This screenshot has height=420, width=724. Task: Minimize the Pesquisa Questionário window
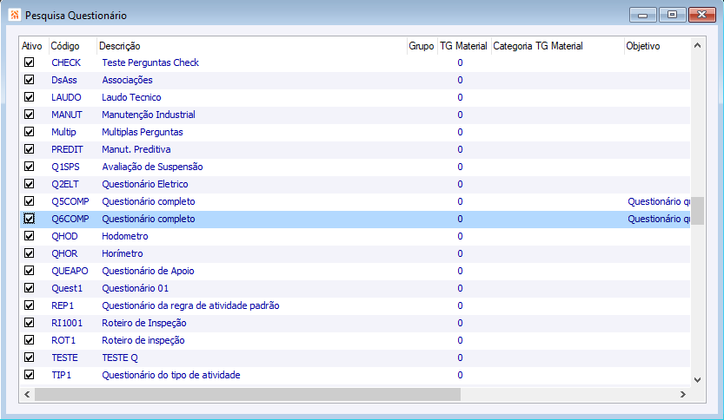643,15
